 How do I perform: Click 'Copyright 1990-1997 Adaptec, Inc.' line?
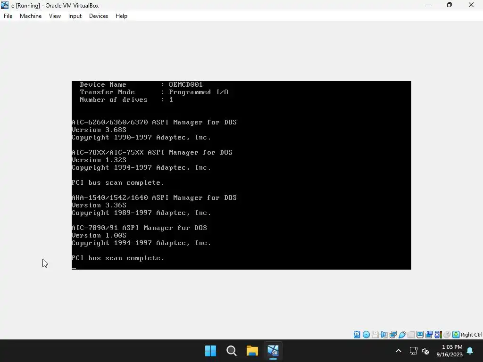[142, 137]
